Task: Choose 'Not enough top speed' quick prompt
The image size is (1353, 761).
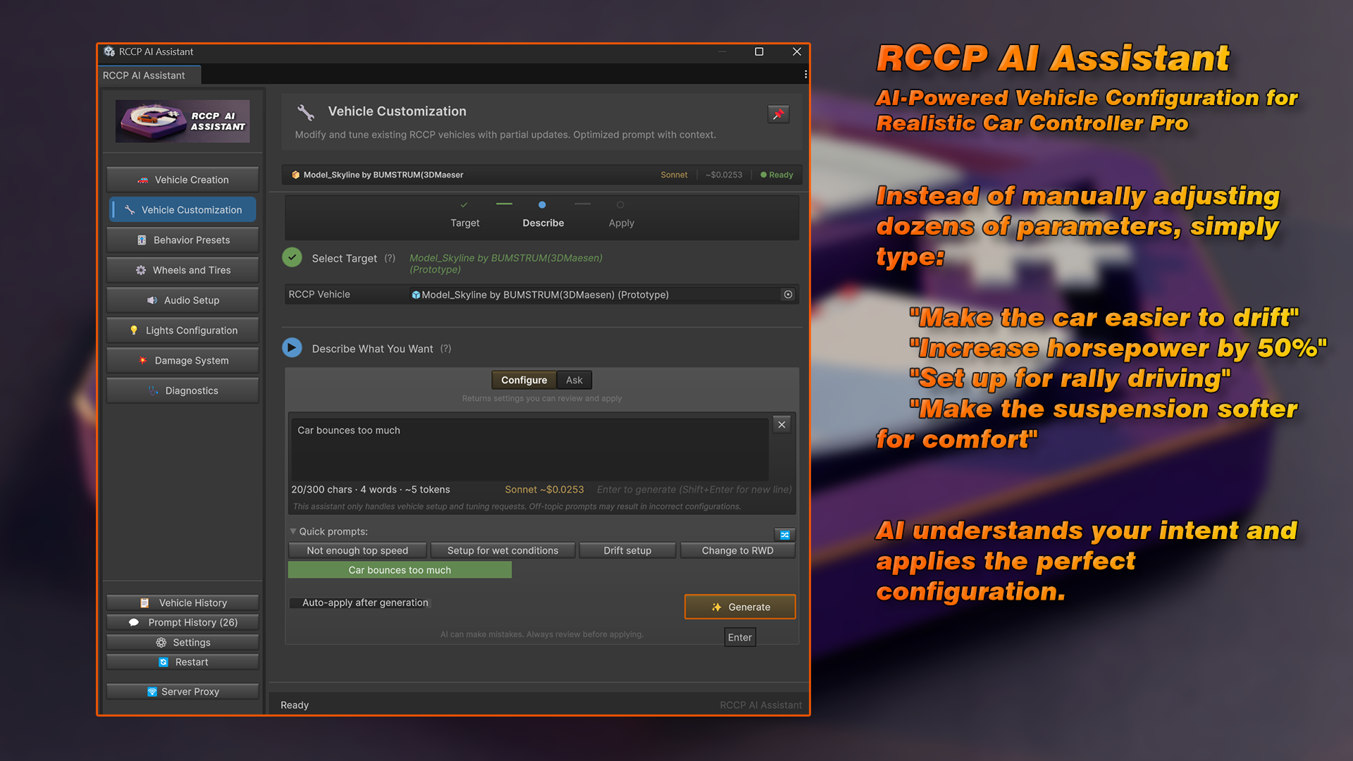Action: click(x=357, y=550)
